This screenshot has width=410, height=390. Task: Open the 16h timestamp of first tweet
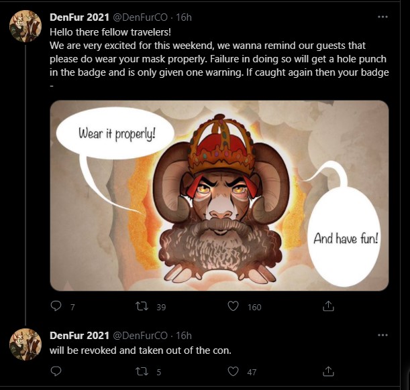coord(184,17)
